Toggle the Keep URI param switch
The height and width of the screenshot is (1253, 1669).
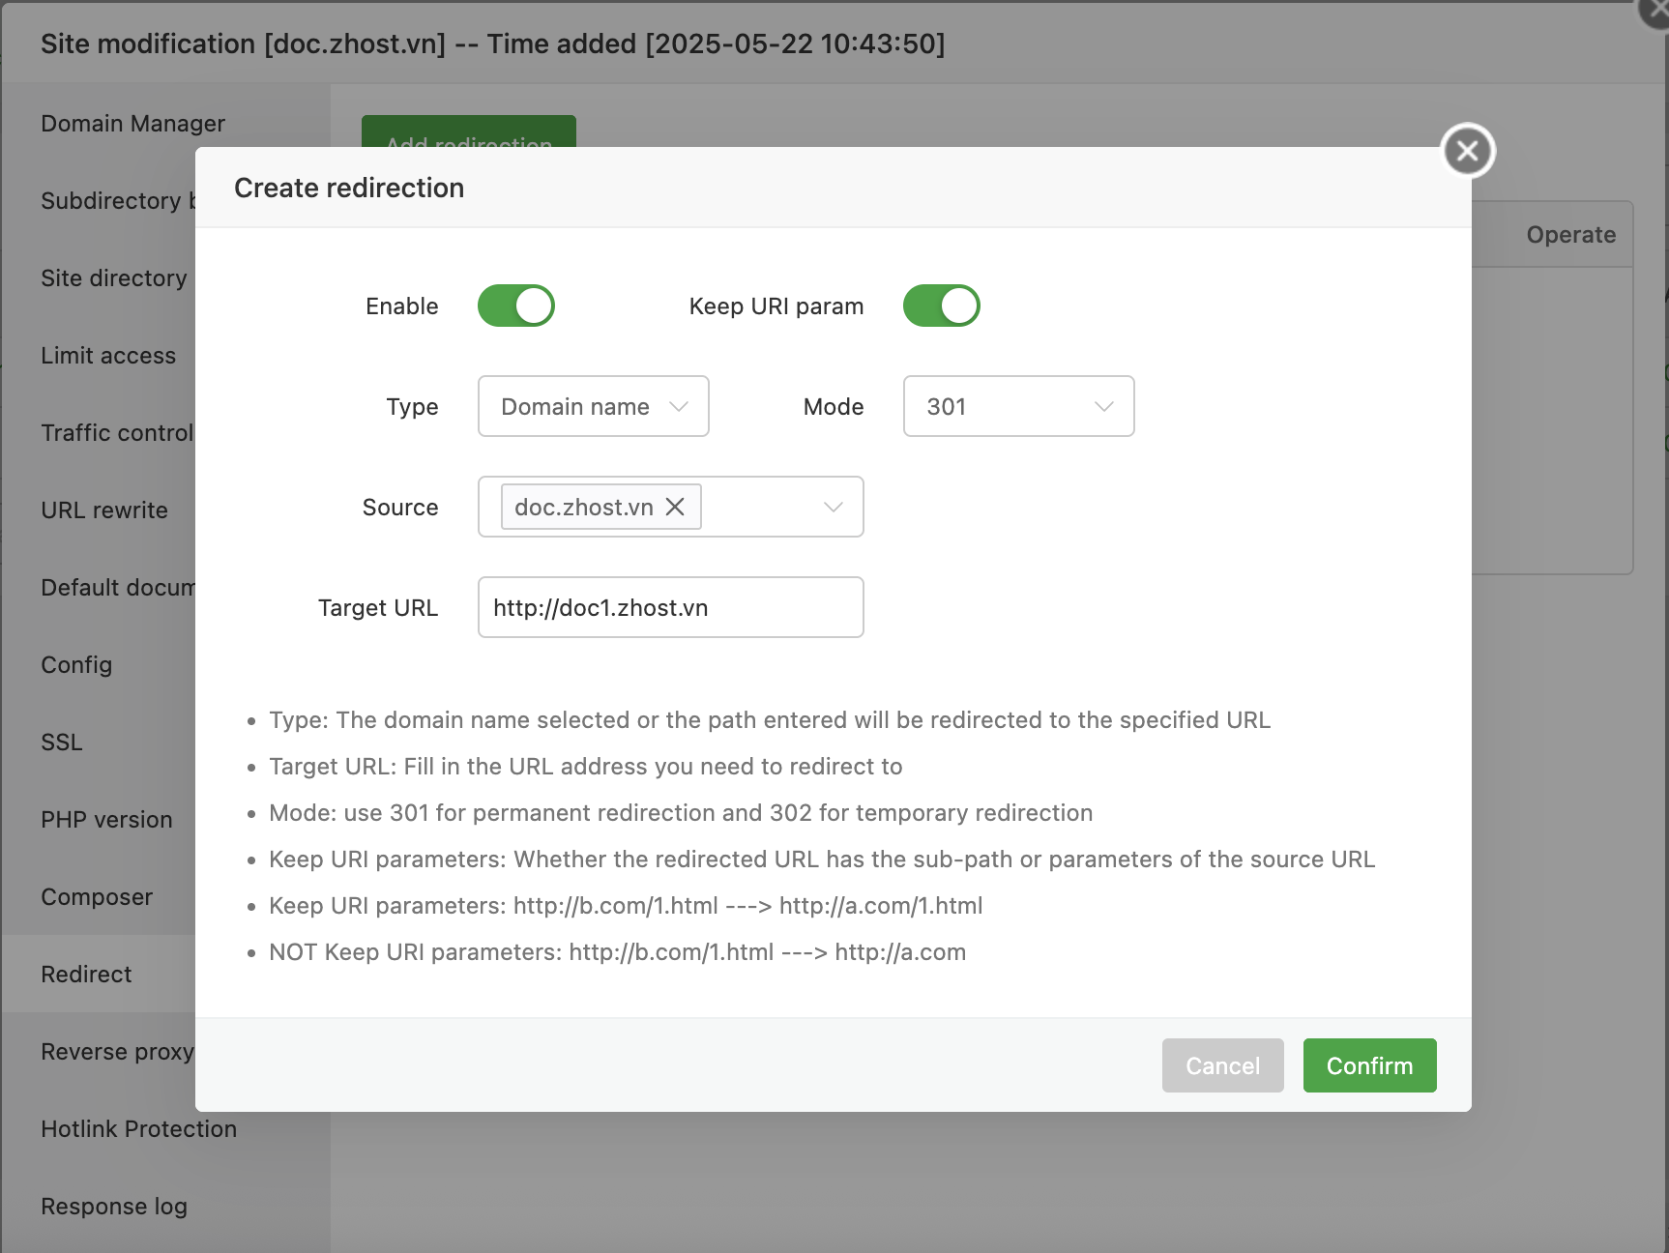click(x=941, y=306)
